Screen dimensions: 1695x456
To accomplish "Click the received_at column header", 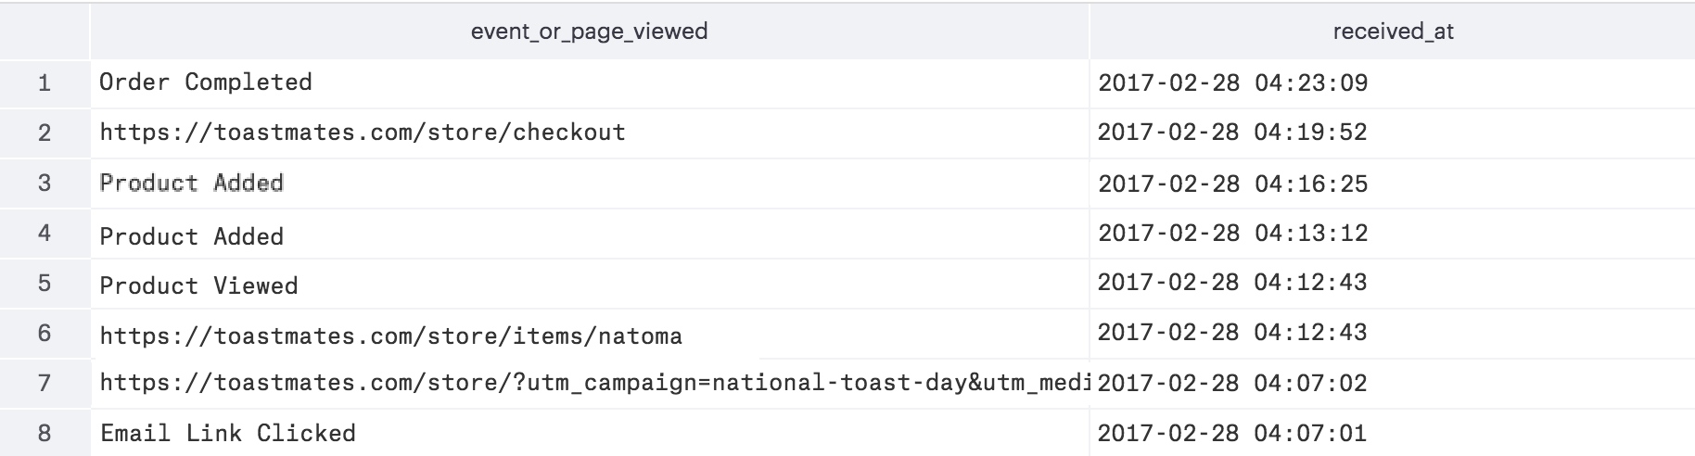I will (1392, 32).
